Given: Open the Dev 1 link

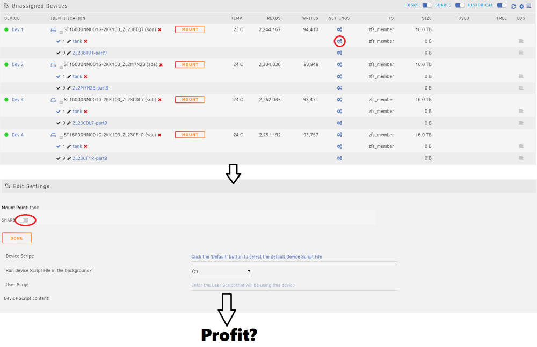Looking at the screenshot, I should [x=18, y=30].
